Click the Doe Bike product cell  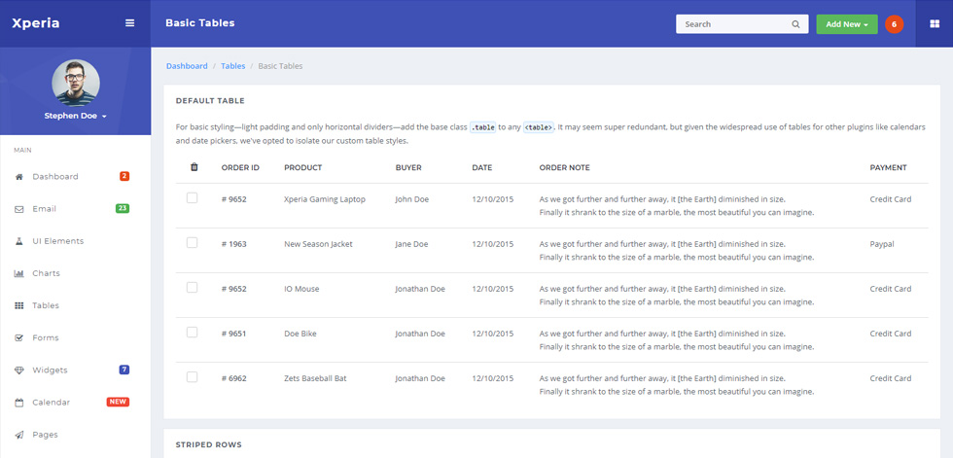(300, 334)
